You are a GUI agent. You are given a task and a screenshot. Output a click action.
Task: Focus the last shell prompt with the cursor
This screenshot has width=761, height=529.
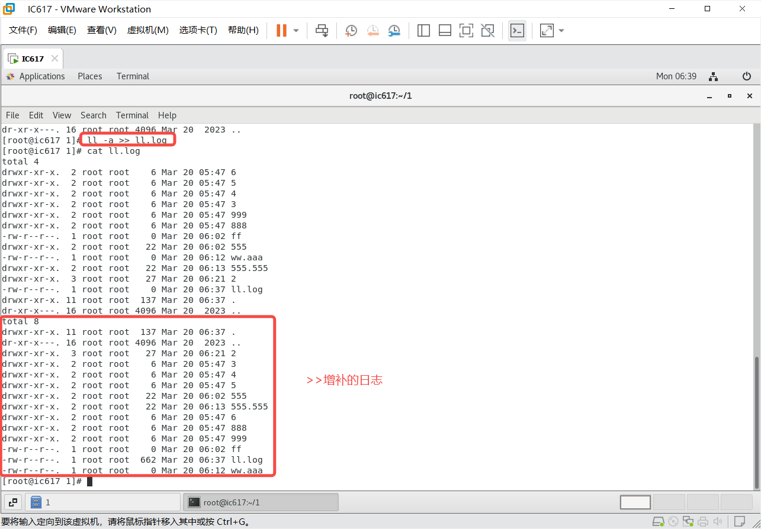pos(47,481)
